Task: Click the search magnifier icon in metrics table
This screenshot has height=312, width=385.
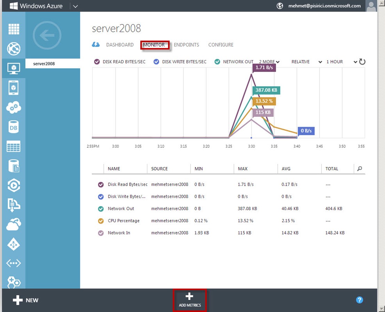Action: [360, 169]
